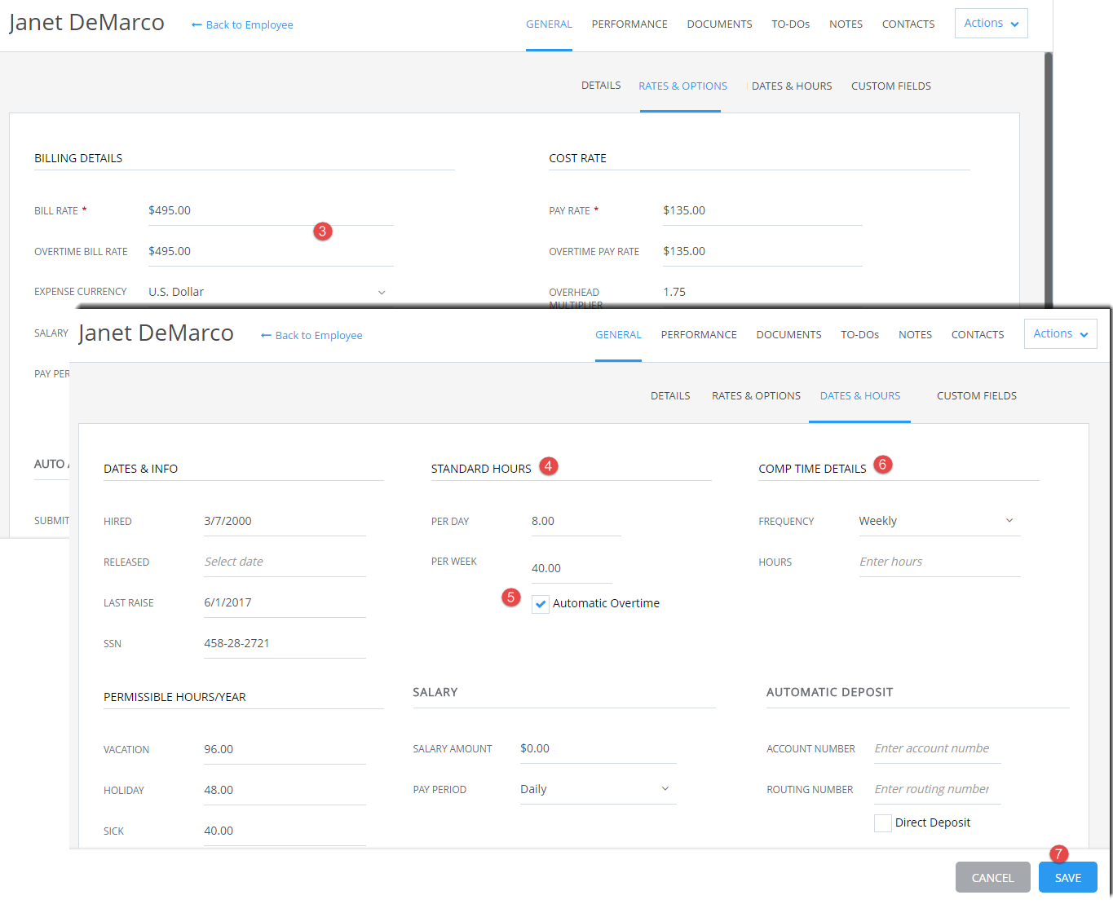Expand the Actions menu in front window
This screenshot has height=904, width=1113.
point(1060,333)
